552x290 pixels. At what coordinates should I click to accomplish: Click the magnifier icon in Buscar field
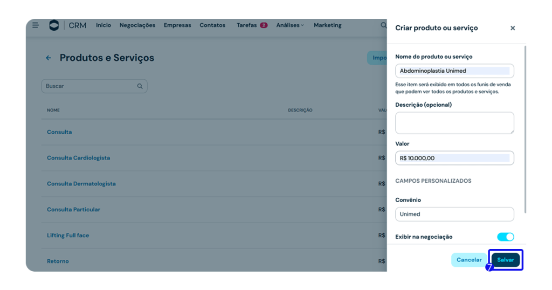tap(140, 86)
